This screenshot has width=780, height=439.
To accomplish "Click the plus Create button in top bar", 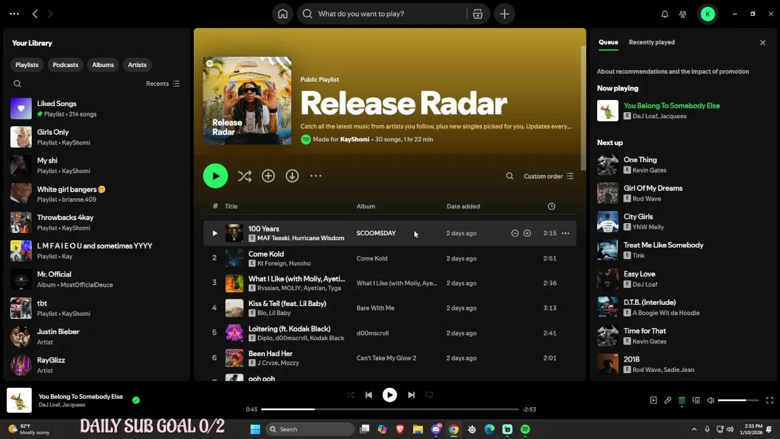I will pyautogui.click(x=505, y=14).
